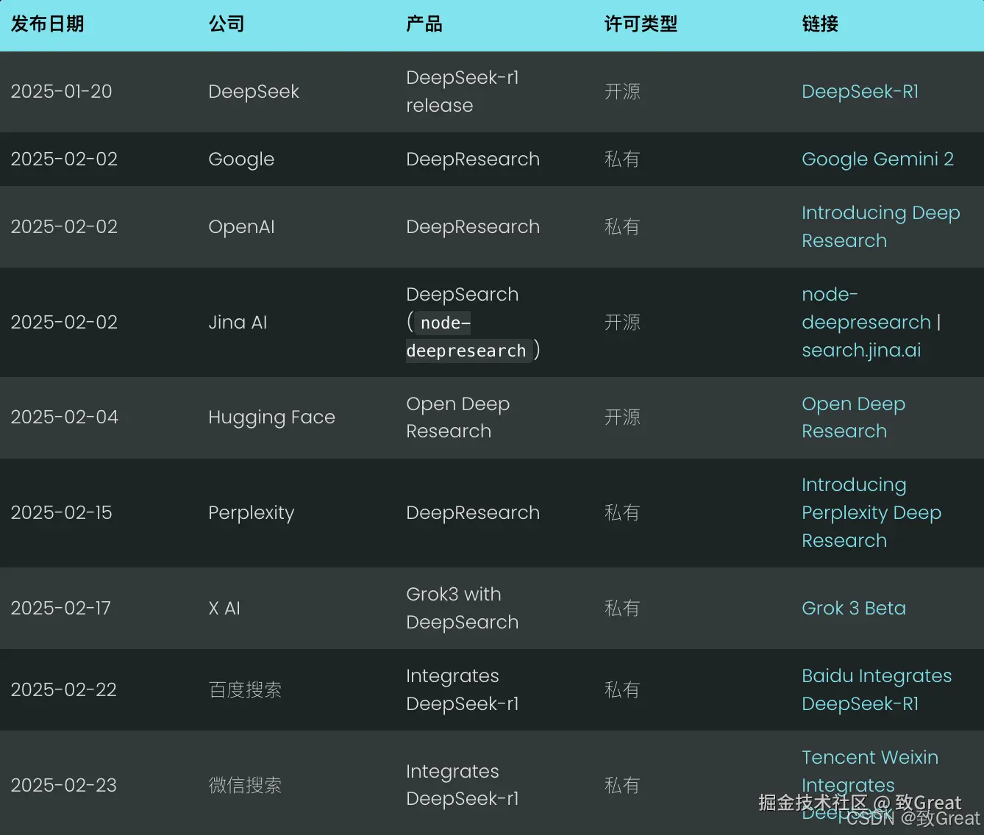Click the 2025-01-20 date cell
The height and width of the screenshot is (835, 984).
pos(61,92)
